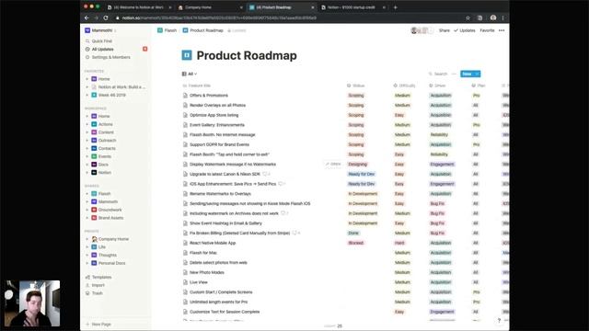Open the Optimize App Store listing row
The height and width of the screenshot is (331, 589).
pyautogui.click(x=214, y=115)
